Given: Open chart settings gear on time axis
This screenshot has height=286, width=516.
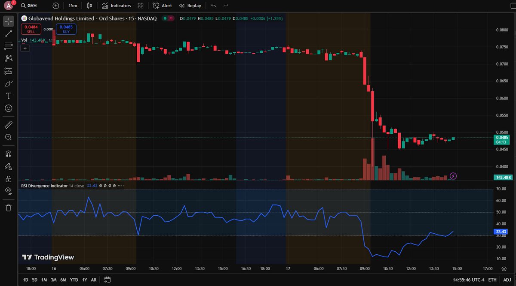Looking at the screenshot, I should [x=504, y=268].
